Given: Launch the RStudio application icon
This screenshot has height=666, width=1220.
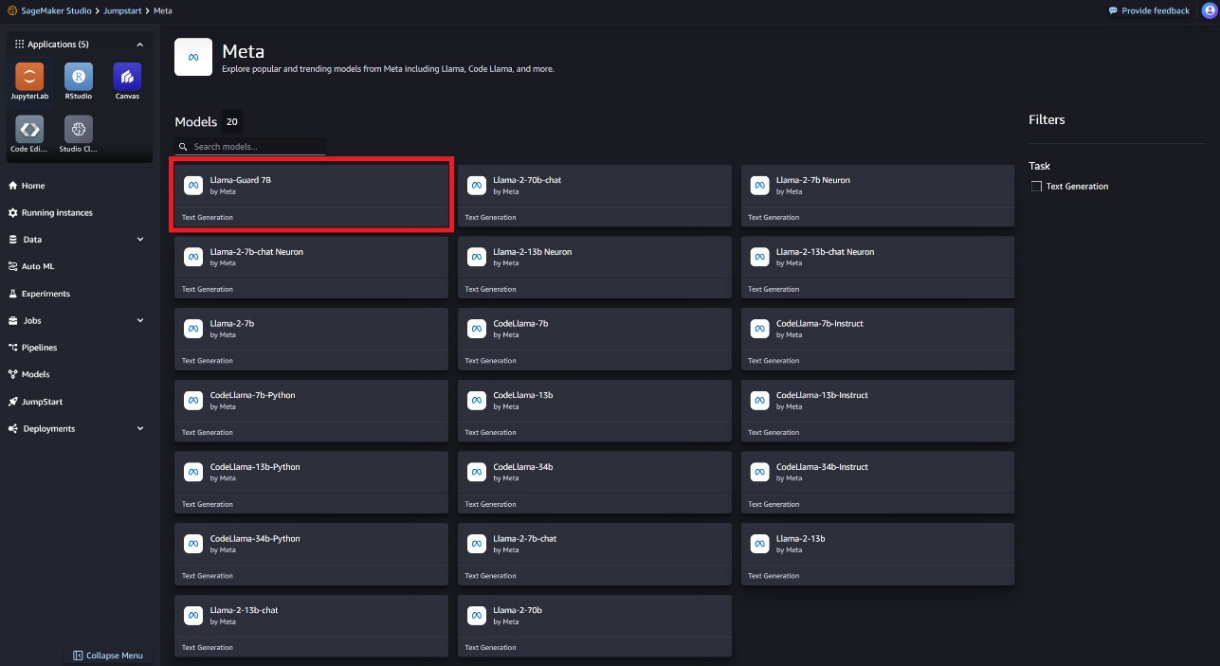Looking at the screenshot, I should pos(79,77).
